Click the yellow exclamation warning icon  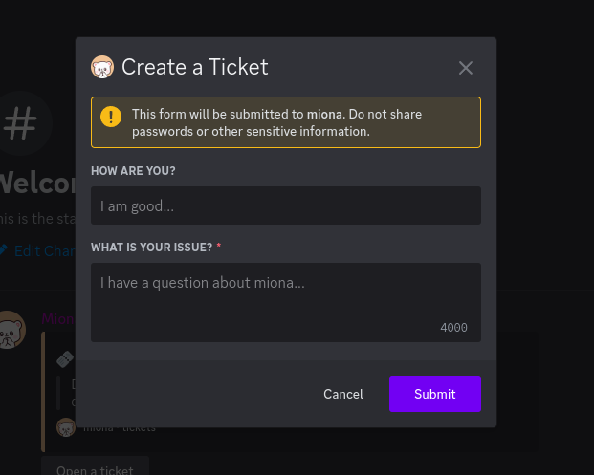click(111, 117)
